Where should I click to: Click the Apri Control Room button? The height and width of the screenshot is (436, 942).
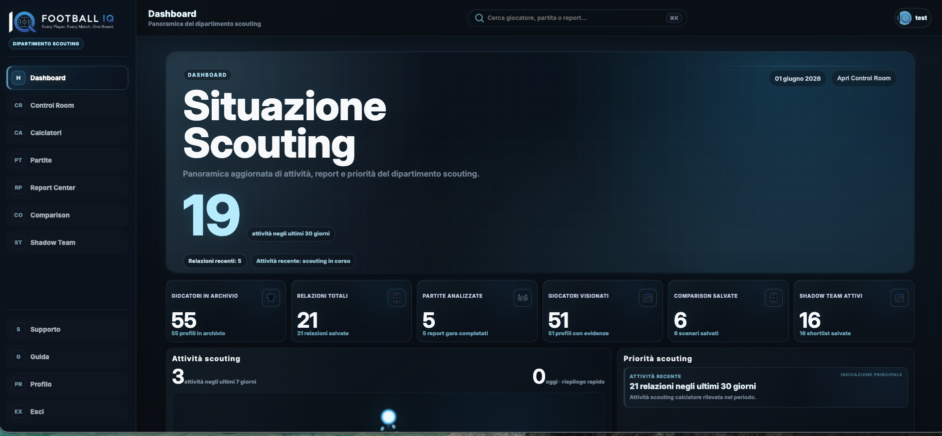click(x=864, y=78)
